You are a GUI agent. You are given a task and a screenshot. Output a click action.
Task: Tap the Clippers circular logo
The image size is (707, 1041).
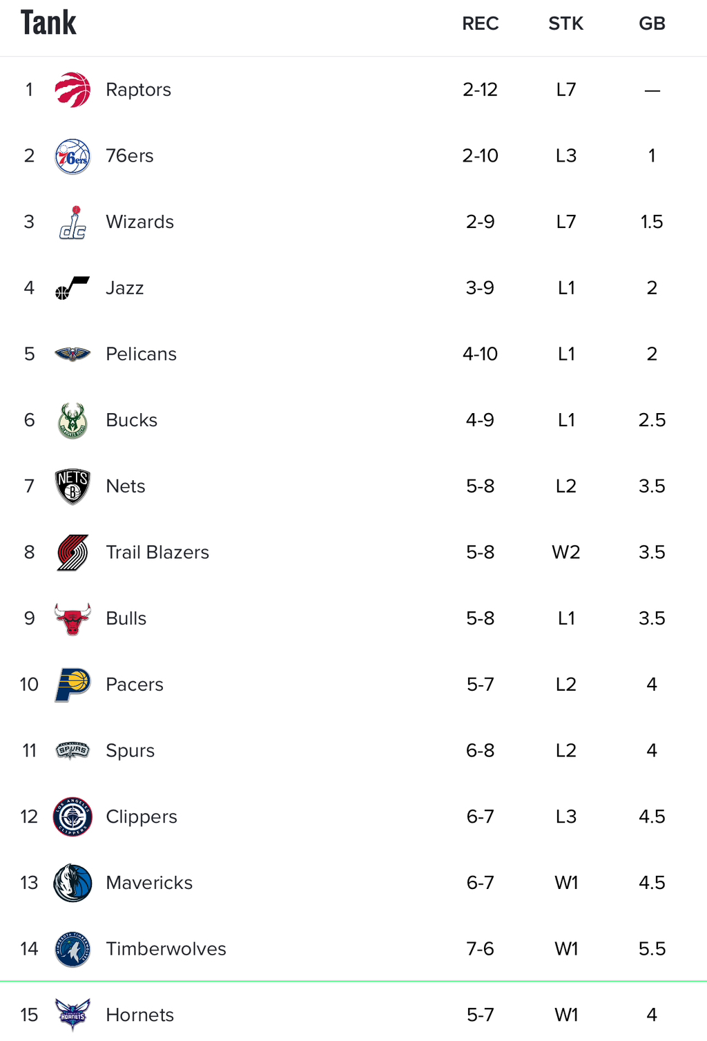[72, 817]
